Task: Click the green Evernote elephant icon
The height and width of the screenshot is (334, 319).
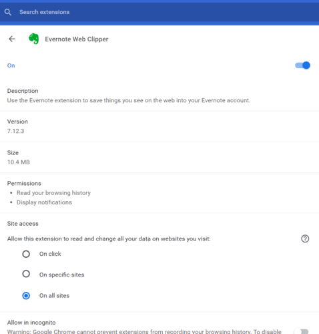Action: click(34, 39)
